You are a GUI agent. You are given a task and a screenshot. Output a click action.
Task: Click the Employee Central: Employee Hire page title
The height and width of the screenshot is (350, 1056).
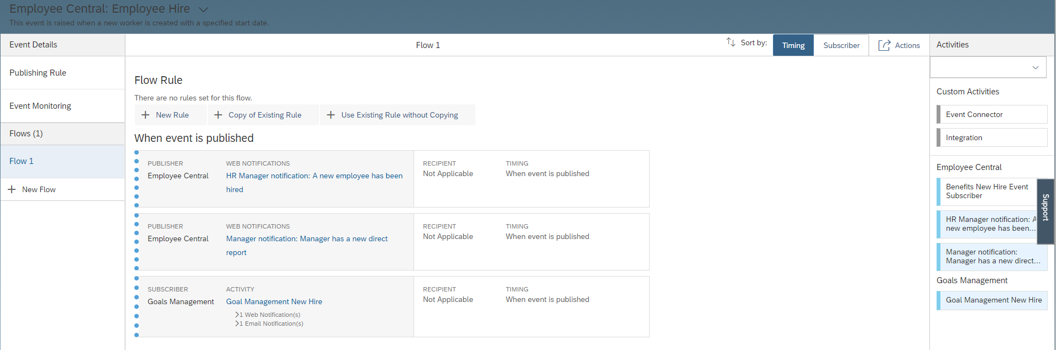click(x=100, y=9)
